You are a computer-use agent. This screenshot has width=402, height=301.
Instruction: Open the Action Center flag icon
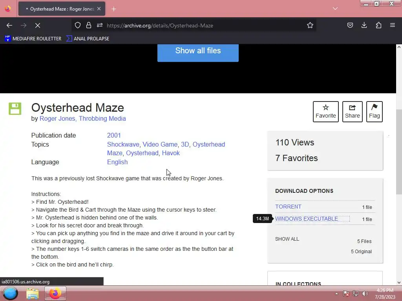[x=346, y=294]
